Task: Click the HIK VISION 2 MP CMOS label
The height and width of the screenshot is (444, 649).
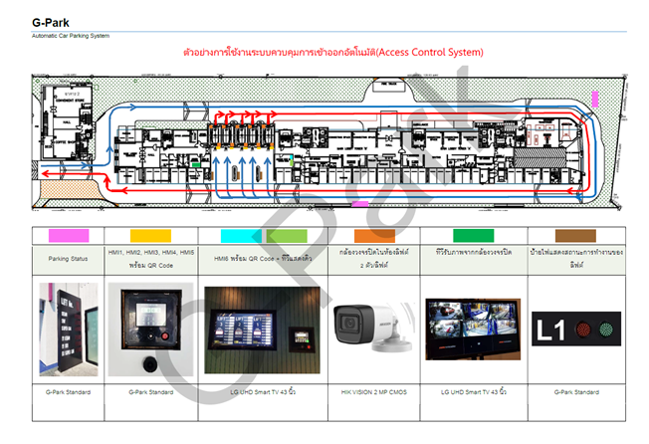Action: pos(370,392)
